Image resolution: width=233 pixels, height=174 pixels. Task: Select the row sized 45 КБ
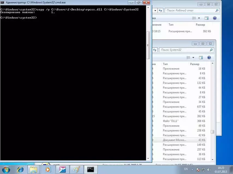[x=179, y=111]
